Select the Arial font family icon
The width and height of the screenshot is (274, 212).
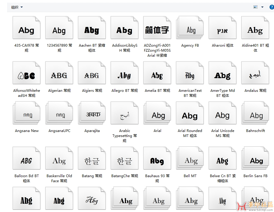(x=157, y=113)
